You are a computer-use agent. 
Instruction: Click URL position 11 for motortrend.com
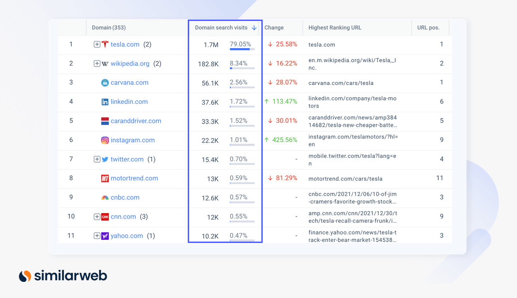440,178
